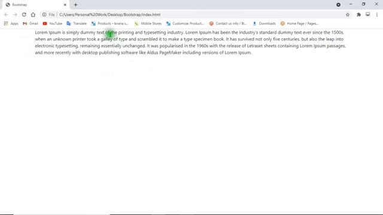The height and width of the screenshot is (215, 383).
Task: Open the Downloads bookmark
Action: point(264,23)
